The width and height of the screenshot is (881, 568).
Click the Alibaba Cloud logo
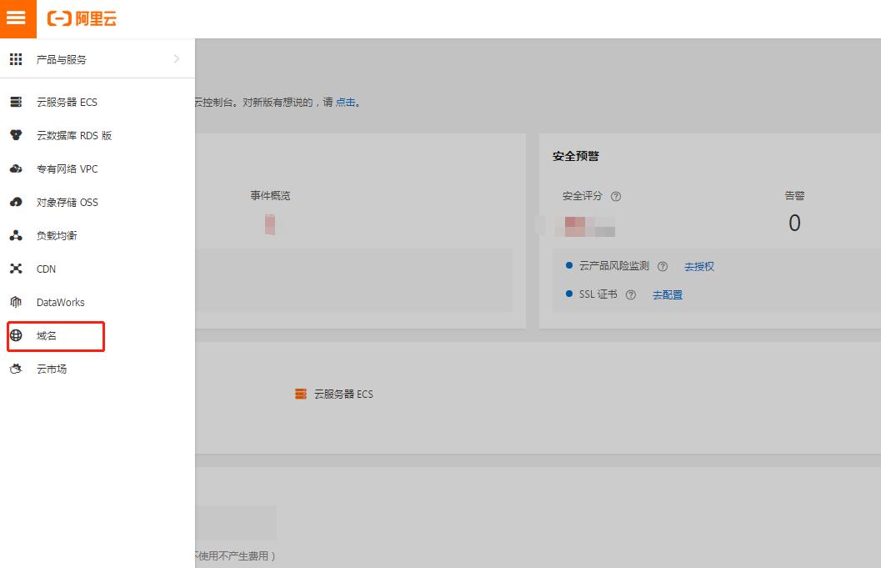[x=81, y=18]
